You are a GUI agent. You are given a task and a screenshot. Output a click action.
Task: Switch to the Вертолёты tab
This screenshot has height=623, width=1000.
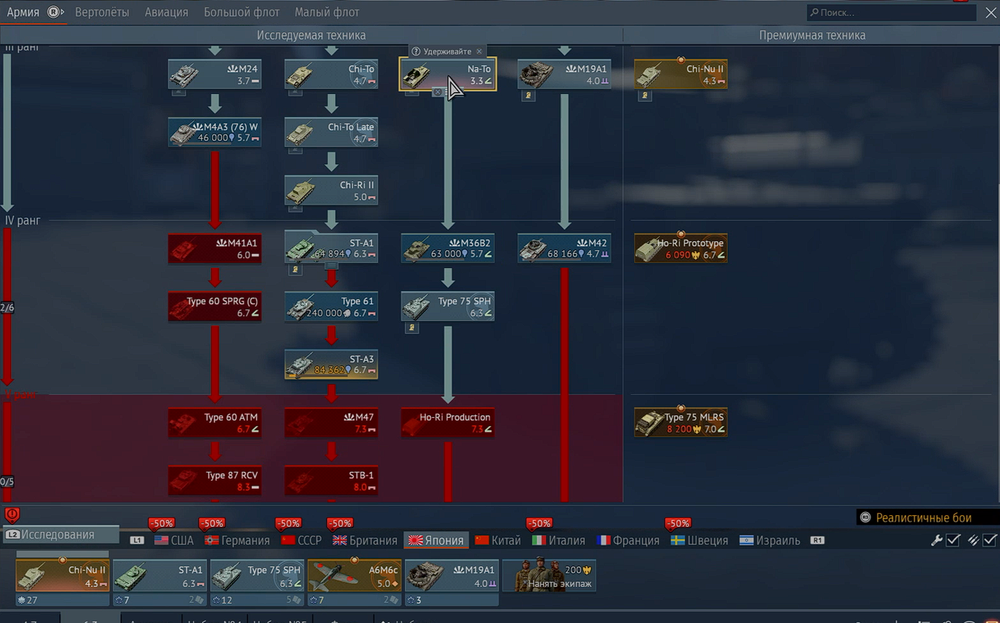[102, 12]
